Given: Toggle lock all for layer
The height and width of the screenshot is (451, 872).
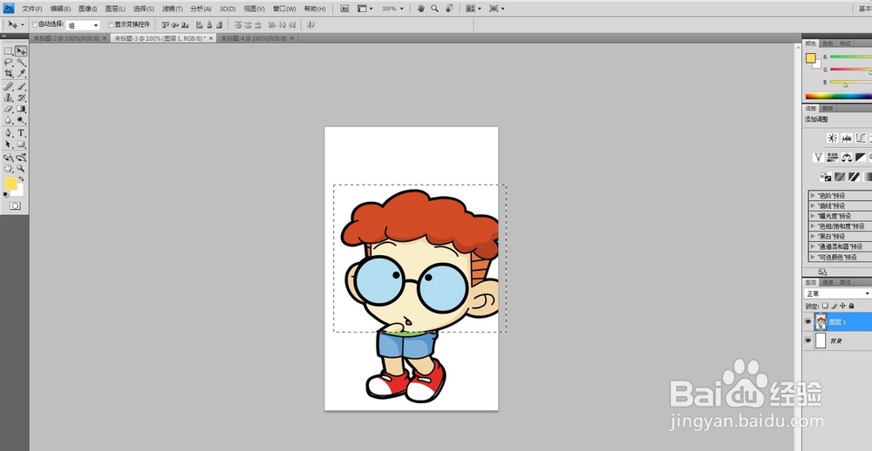Looking at the screenshot, I should [851, 306].
